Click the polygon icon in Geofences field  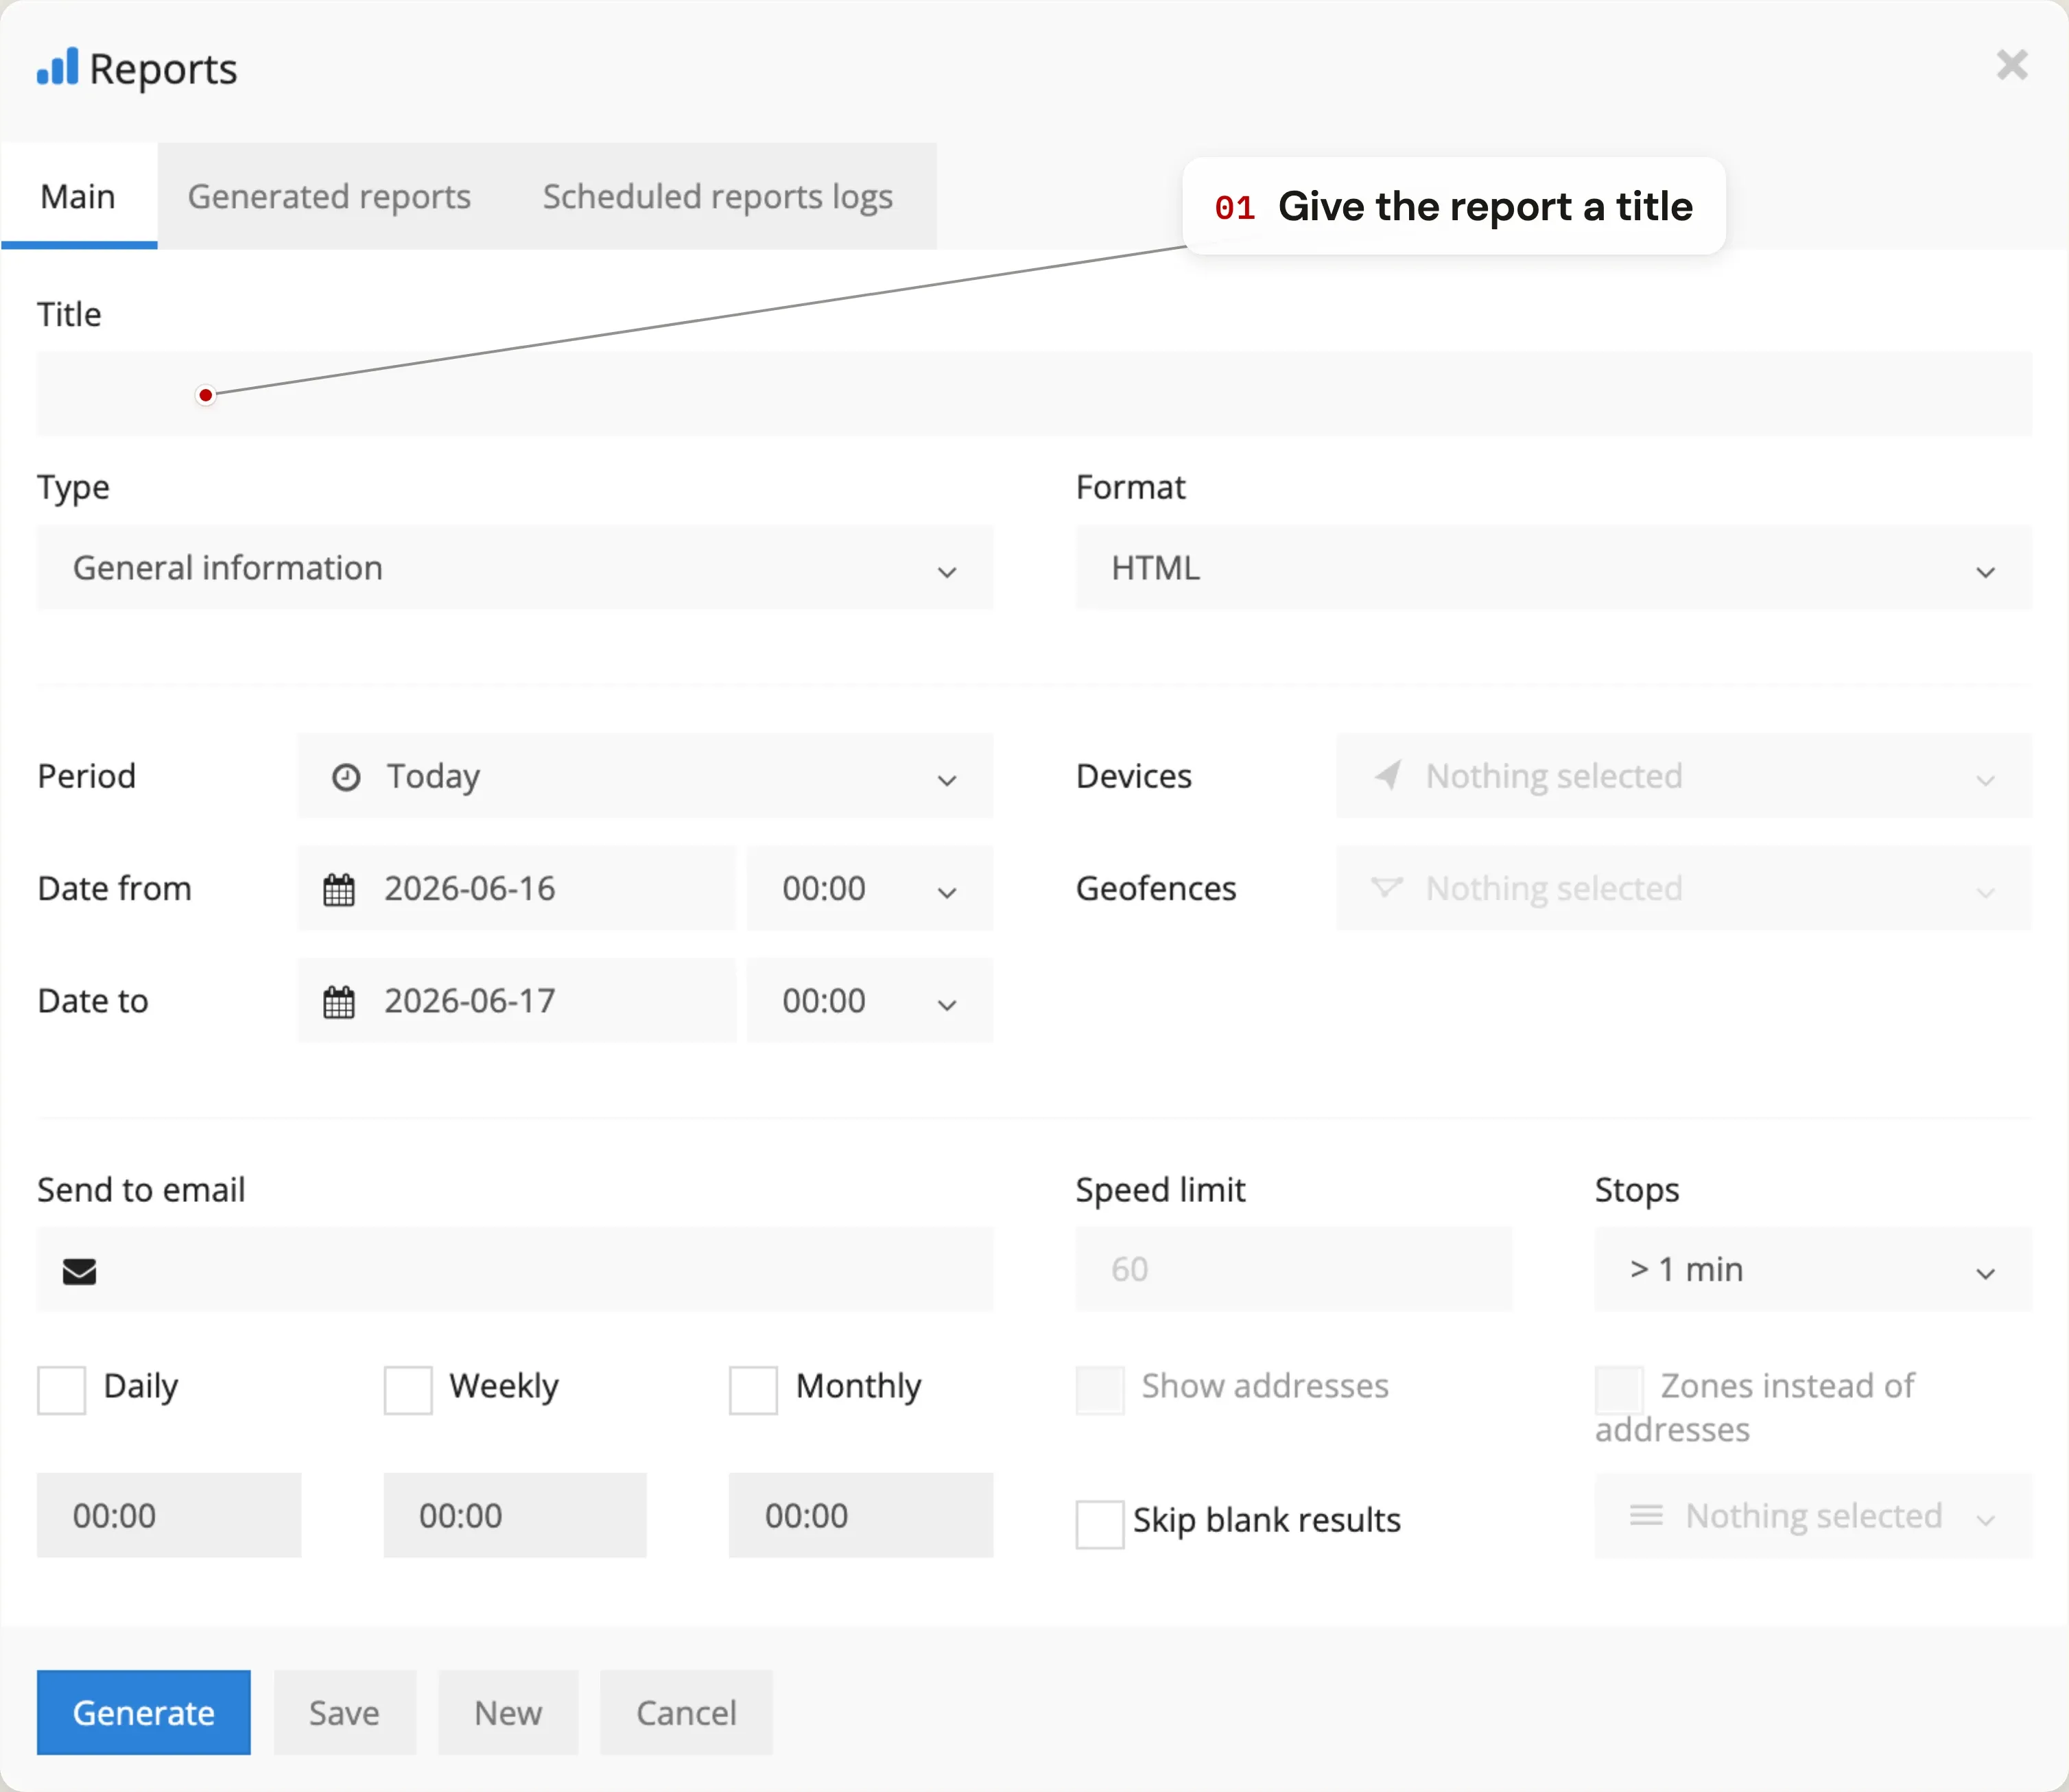(x=1387, y=887)
